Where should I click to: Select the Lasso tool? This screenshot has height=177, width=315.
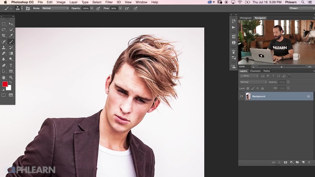[4, 30]
